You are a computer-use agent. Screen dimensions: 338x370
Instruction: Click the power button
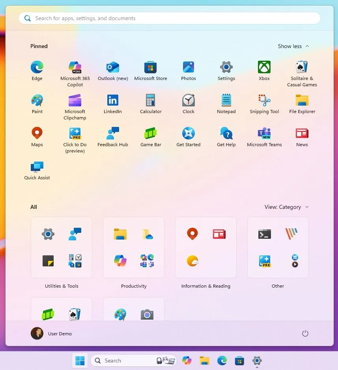pyautogui.click(x=305, y=333)
